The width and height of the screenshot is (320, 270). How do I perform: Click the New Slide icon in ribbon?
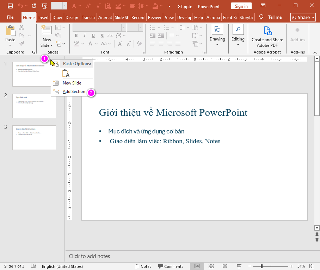(47, 30)
